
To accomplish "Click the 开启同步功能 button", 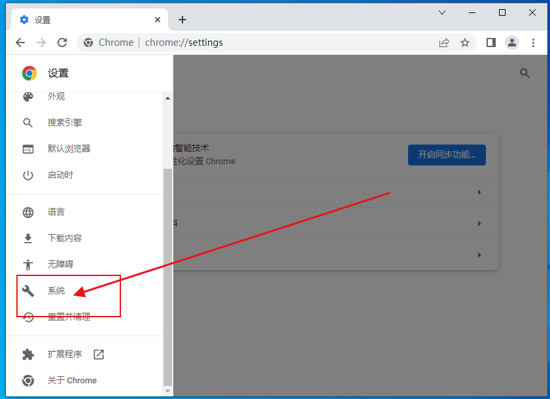I will pyautogui.click(x=447, y=155).
